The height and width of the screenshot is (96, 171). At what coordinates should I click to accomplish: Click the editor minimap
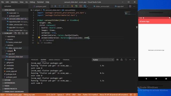[130, 13]
